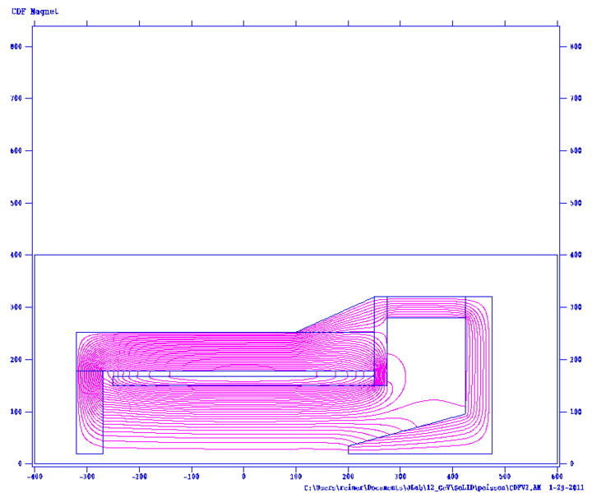Click the '300' label on the horizontal axis
The image size is (592, 493).
[400, 477]
